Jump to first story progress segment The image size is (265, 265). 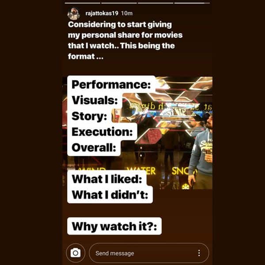tap(83, 3)
